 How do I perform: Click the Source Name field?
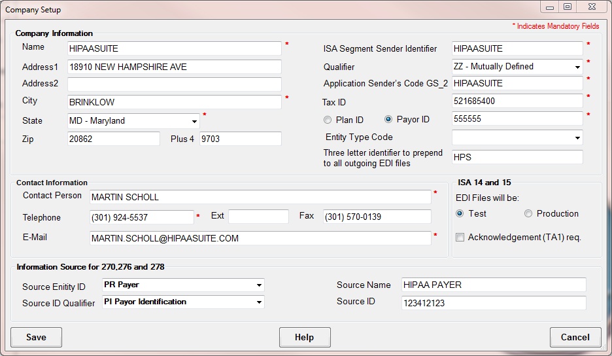point(494,285)
